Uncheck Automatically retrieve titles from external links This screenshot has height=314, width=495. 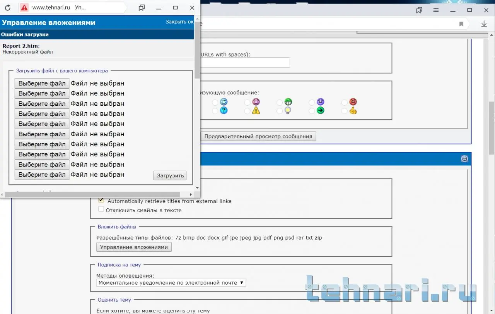pyautogui.click(x=101, y=200)
